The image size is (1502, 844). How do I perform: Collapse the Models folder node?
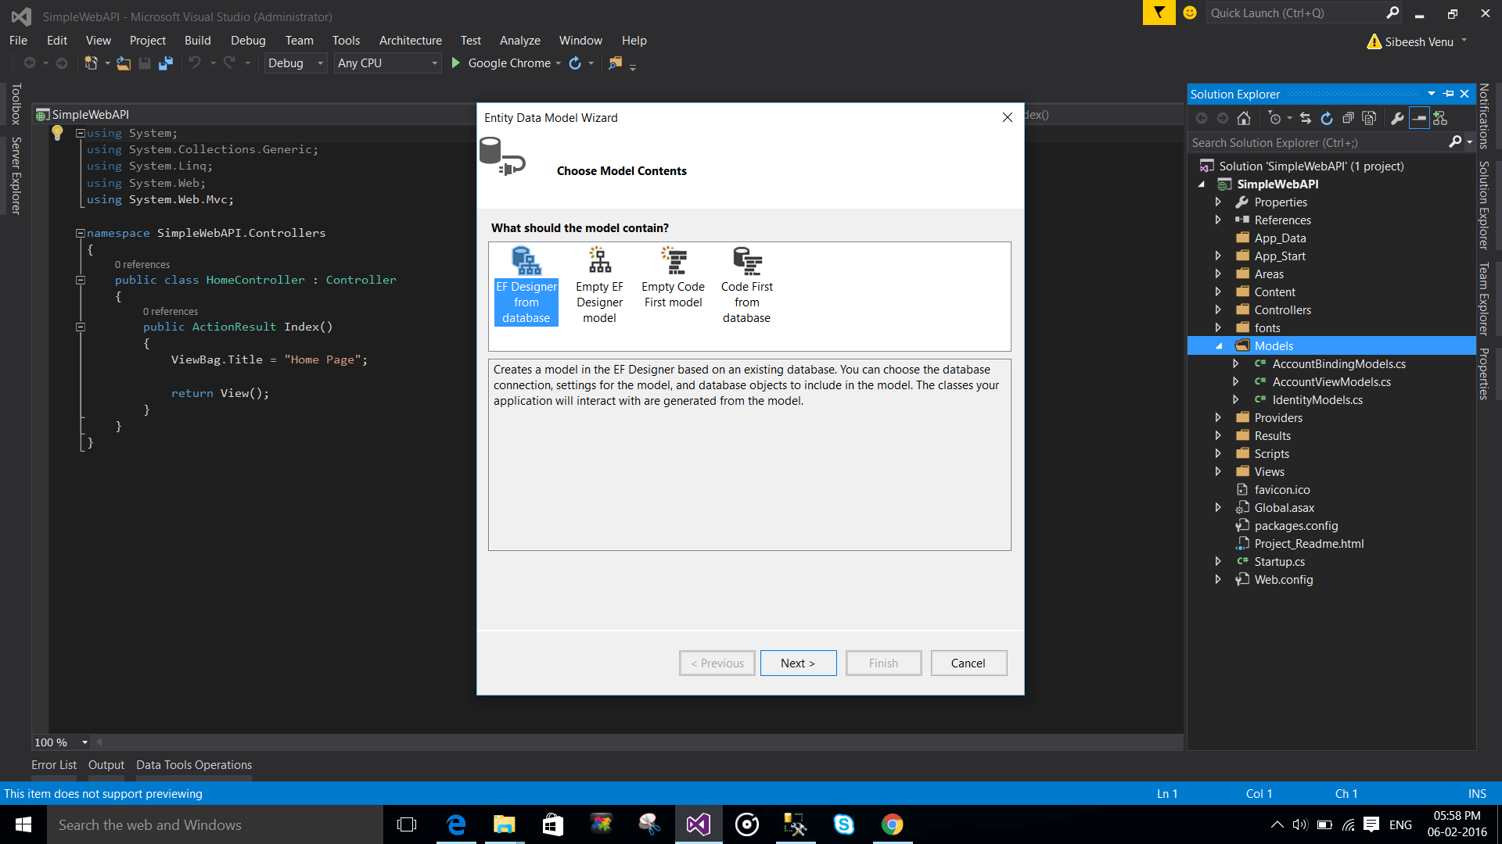(1219, 346)
